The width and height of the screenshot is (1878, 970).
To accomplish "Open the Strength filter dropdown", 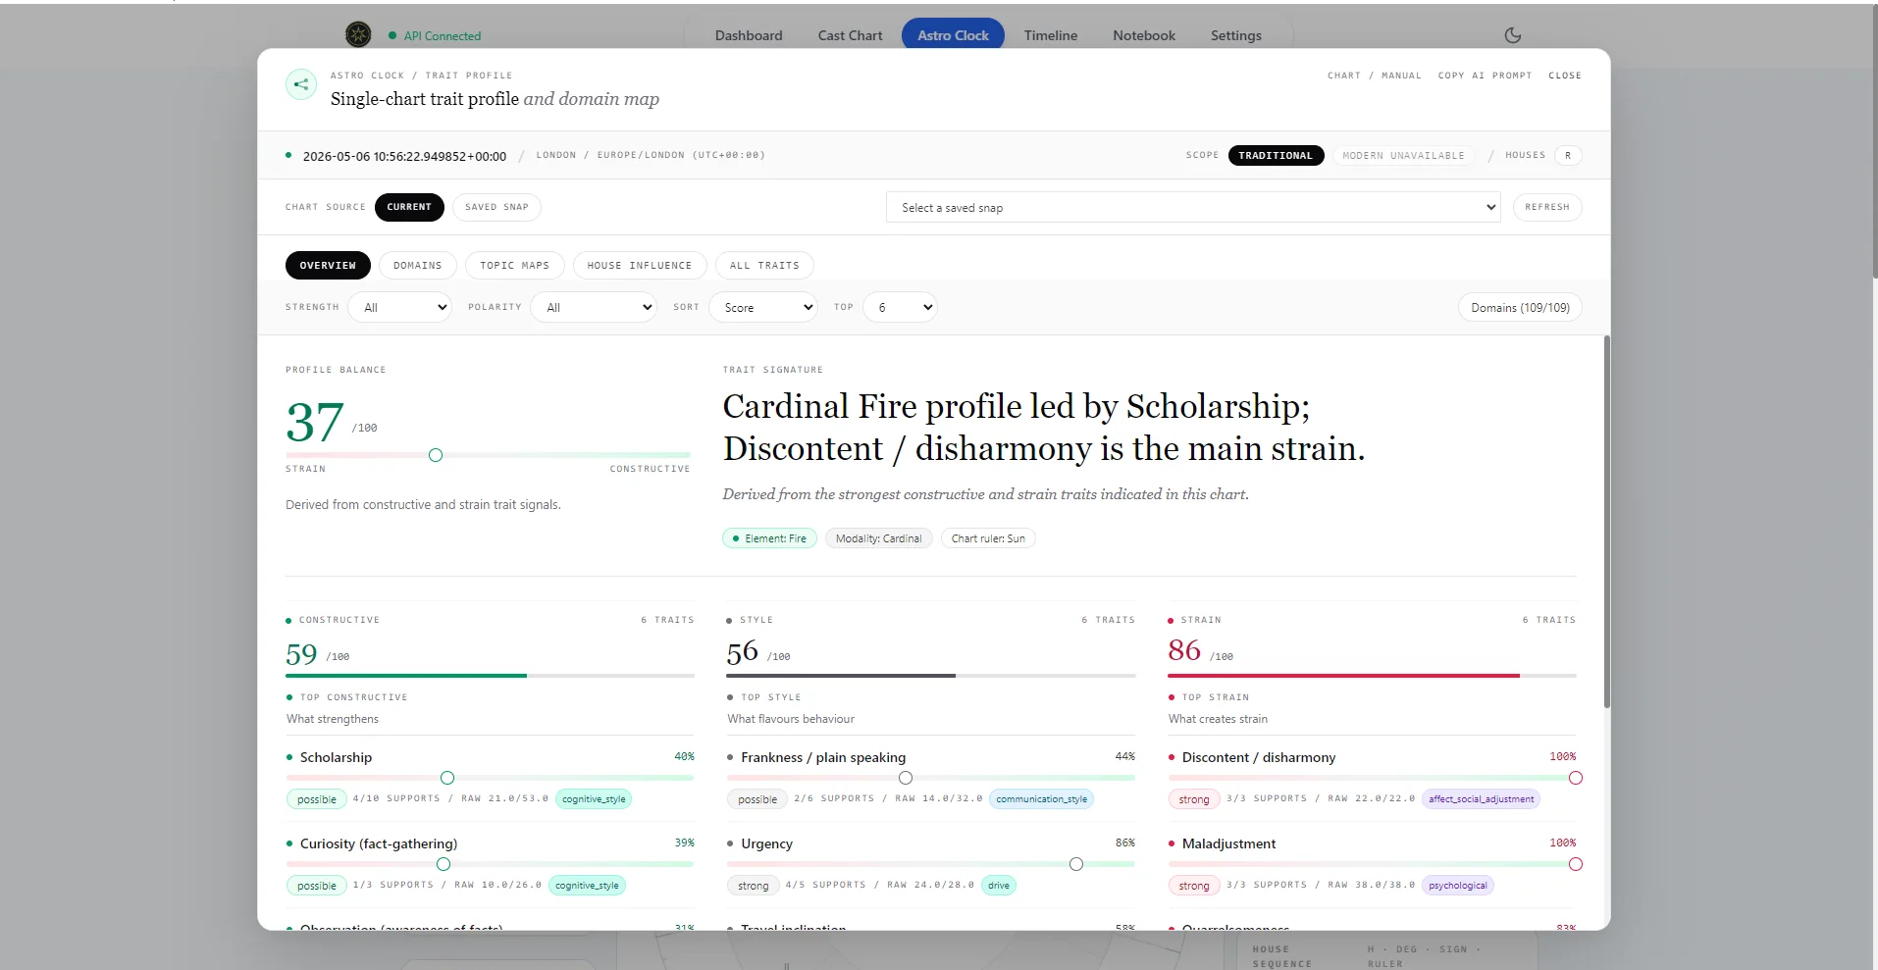I will point(400,307).
